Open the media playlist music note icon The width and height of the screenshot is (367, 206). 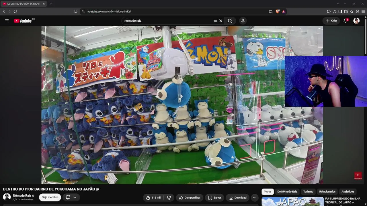coord(335,11)
